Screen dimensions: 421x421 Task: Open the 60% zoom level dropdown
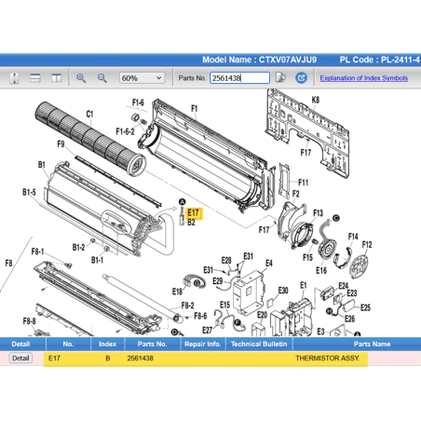point(142,78)
